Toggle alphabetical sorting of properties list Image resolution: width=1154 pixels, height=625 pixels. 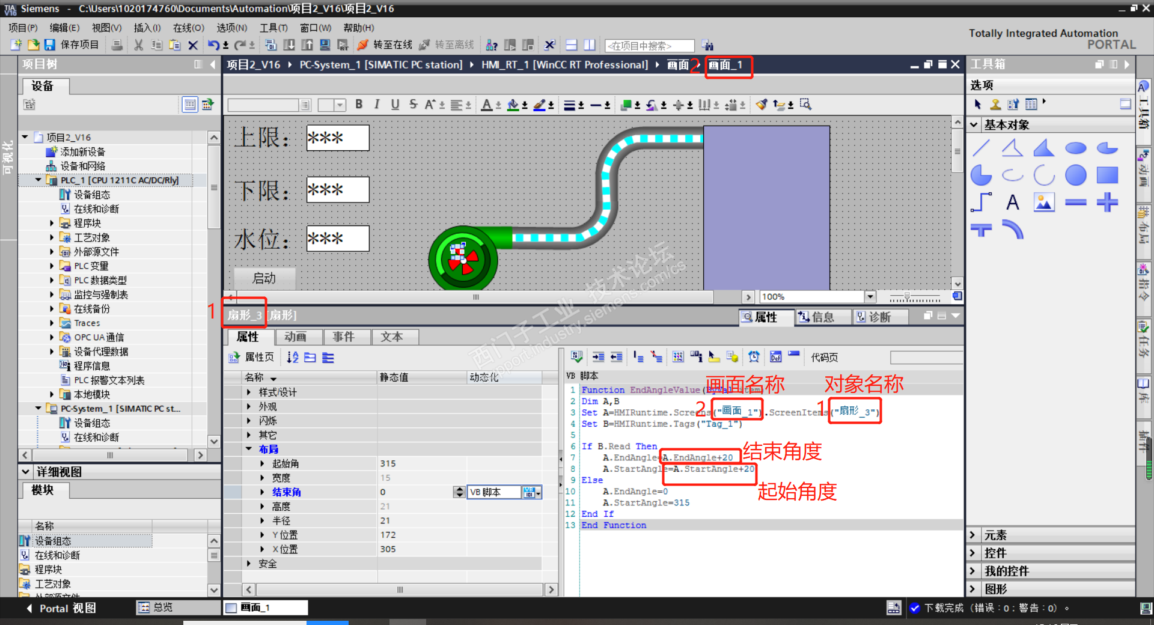pyautogui.click(x=293, y=358)
